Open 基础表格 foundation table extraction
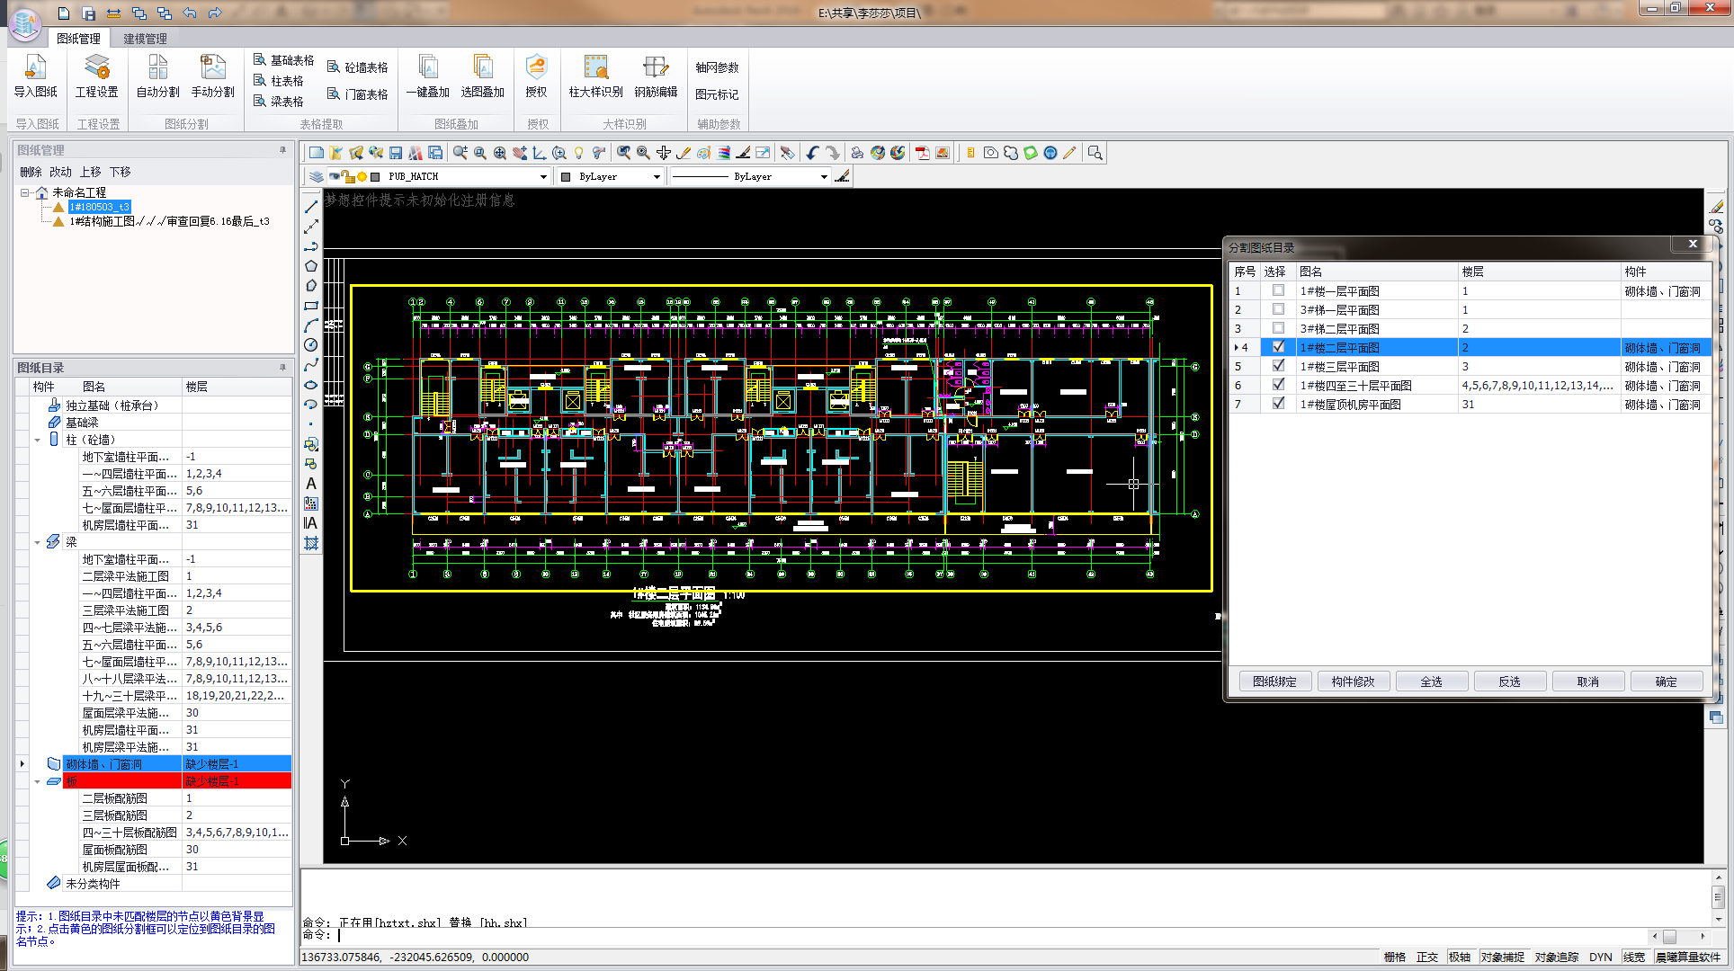This screenshot has width=1734, height=971. [283, 60]
